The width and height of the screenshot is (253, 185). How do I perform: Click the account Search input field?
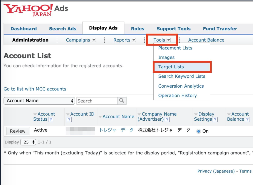[x=97, y=101]
